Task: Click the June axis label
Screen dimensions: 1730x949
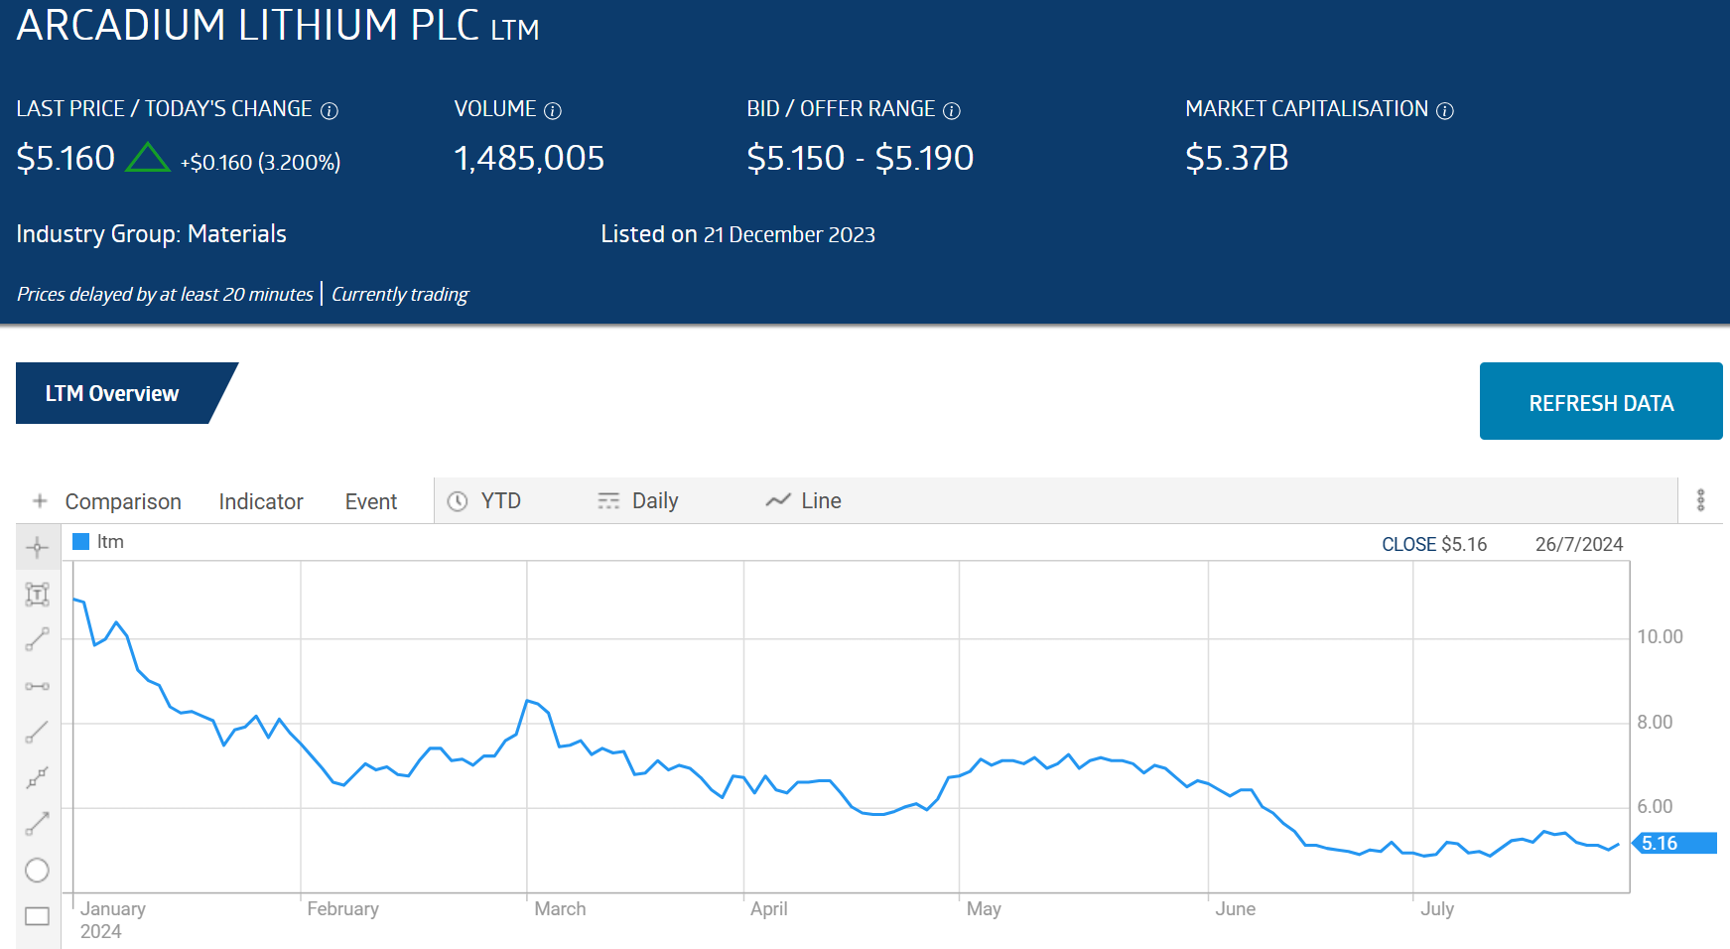Action: tap(1235, 908)
